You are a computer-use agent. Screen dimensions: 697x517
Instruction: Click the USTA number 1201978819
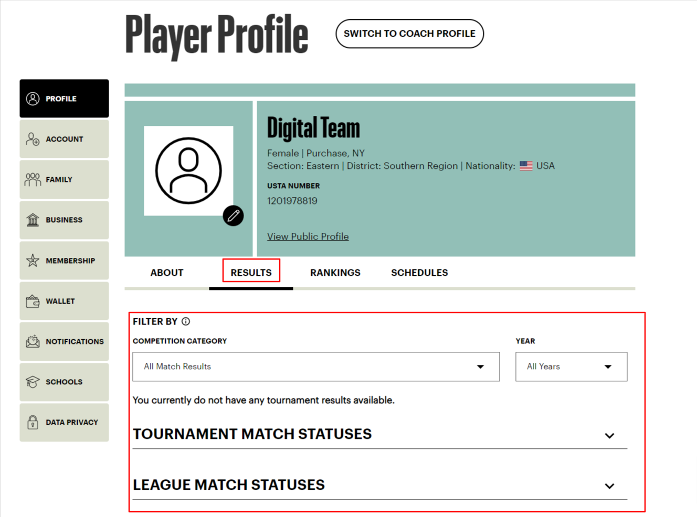point(292,201)
